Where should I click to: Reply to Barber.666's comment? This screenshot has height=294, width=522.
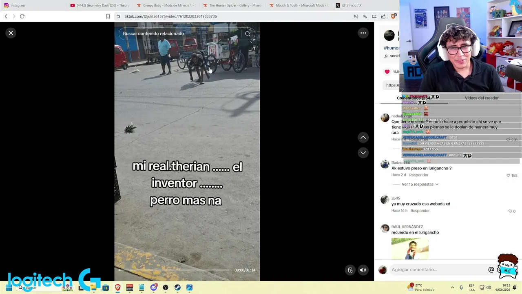coord(418,175)
